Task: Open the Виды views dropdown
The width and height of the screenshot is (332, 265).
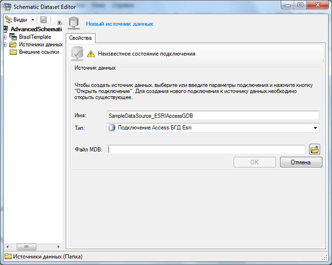Action: [20, 20]
